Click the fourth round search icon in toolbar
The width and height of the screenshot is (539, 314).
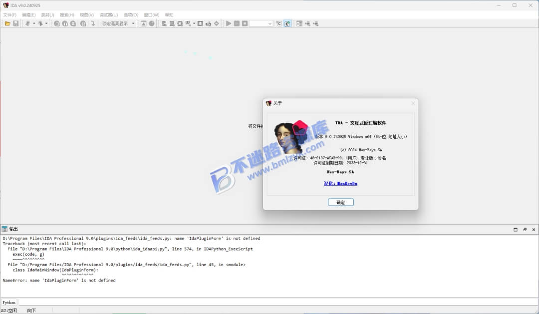tap(83, 24)
